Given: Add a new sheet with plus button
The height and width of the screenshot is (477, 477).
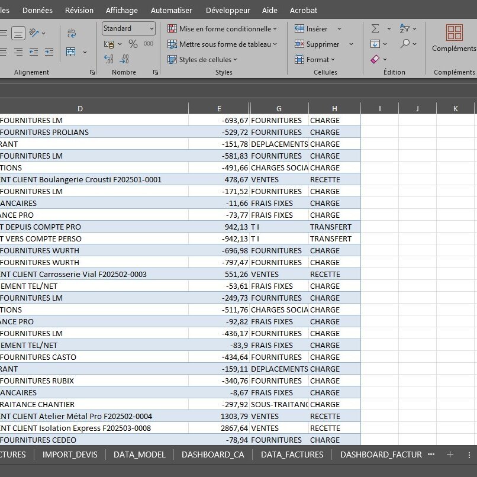Looking at the screenshot, I should point(450,455).
